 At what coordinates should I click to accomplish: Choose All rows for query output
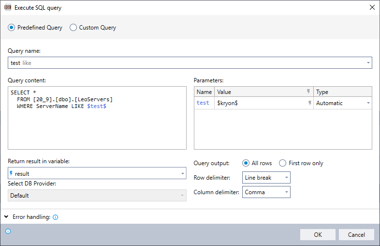(246, 163)
